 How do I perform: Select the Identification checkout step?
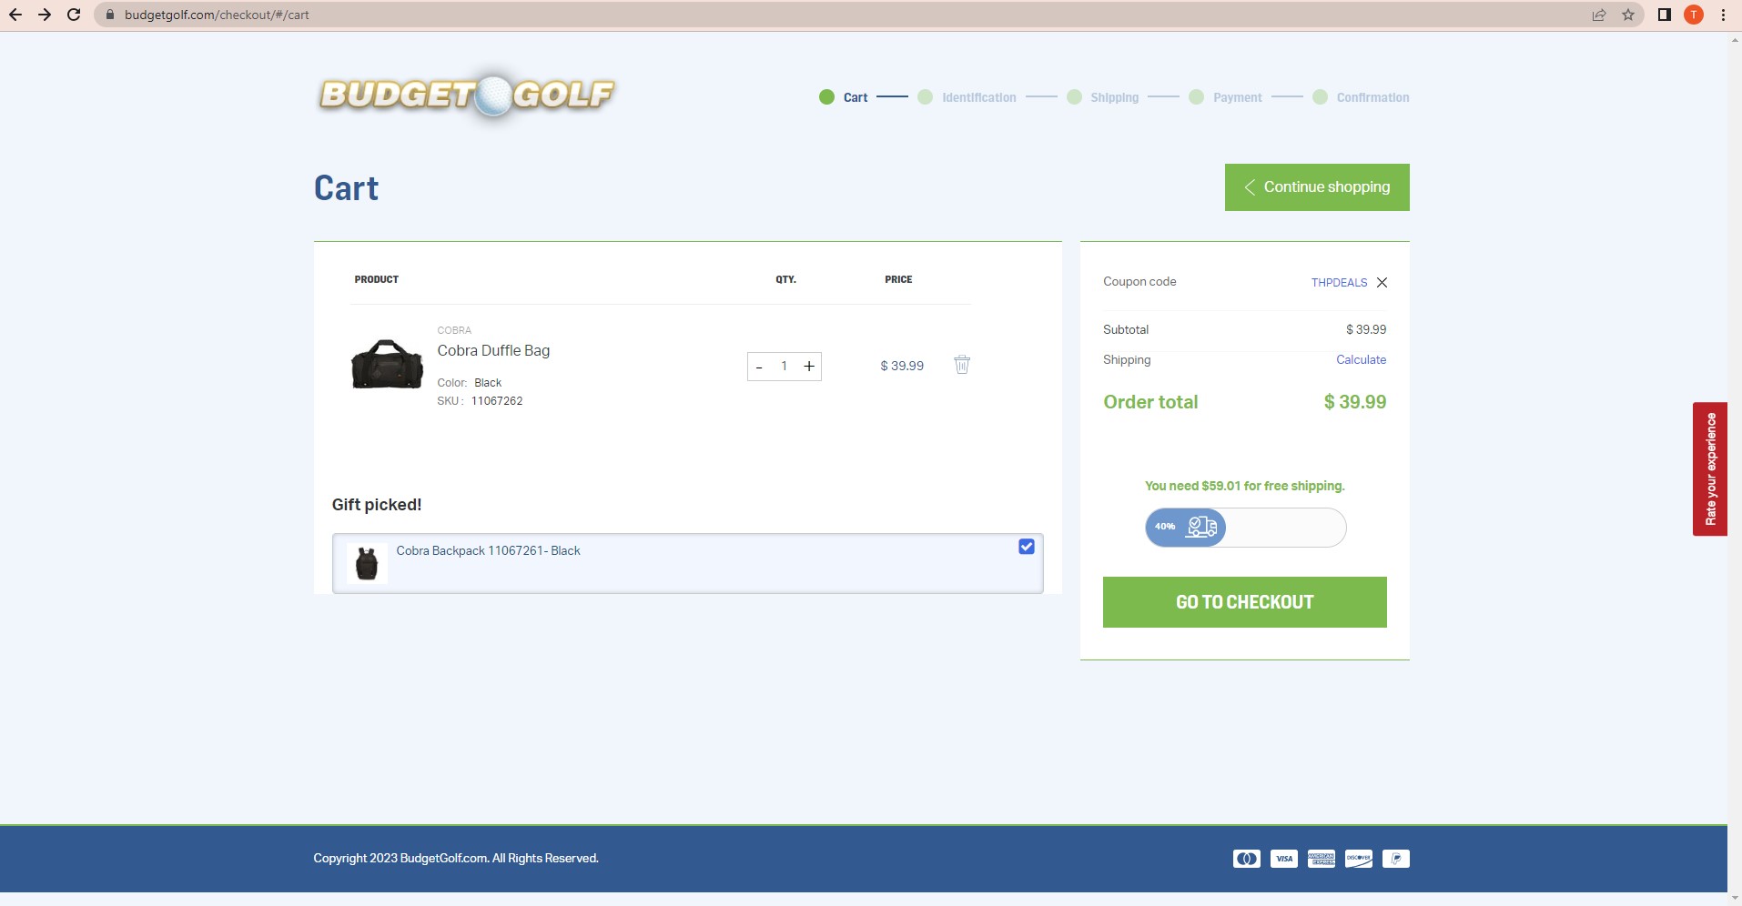click(x=967, y=97)
